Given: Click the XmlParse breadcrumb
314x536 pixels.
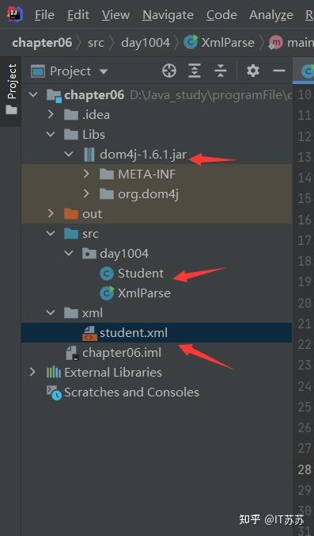Looking at the screenshot, I should 219,42.
